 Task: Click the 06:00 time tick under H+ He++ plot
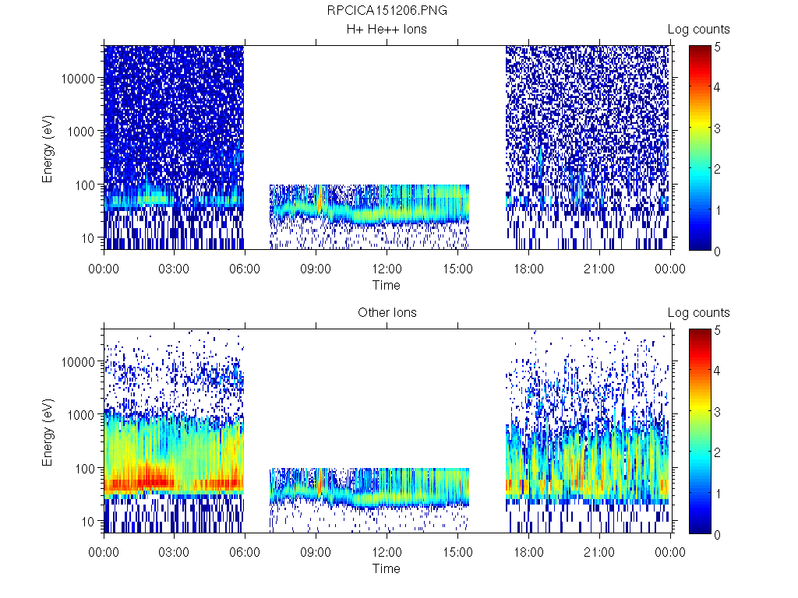[x=245, y=269]
